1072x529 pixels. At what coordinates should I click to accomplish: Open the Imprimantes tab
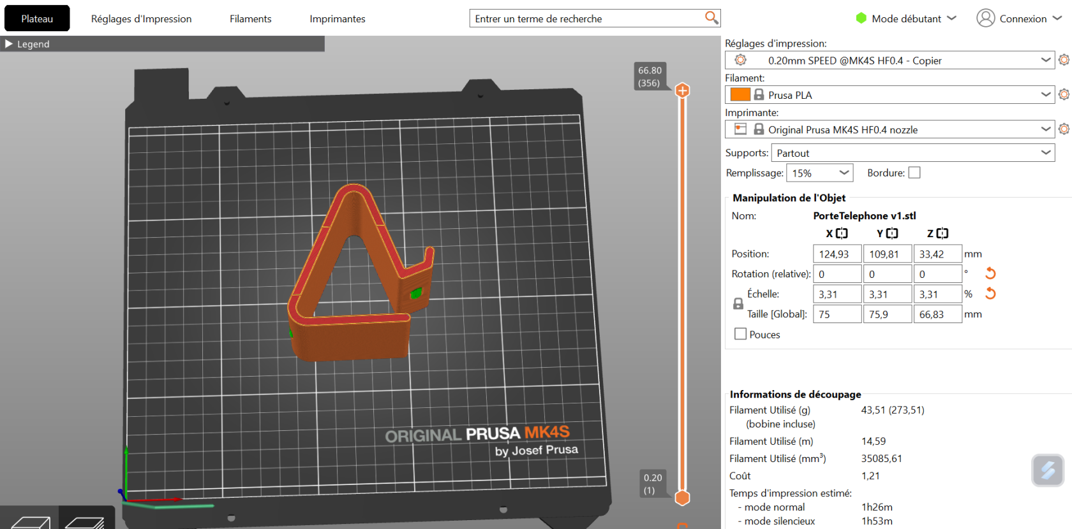[338, 18]
